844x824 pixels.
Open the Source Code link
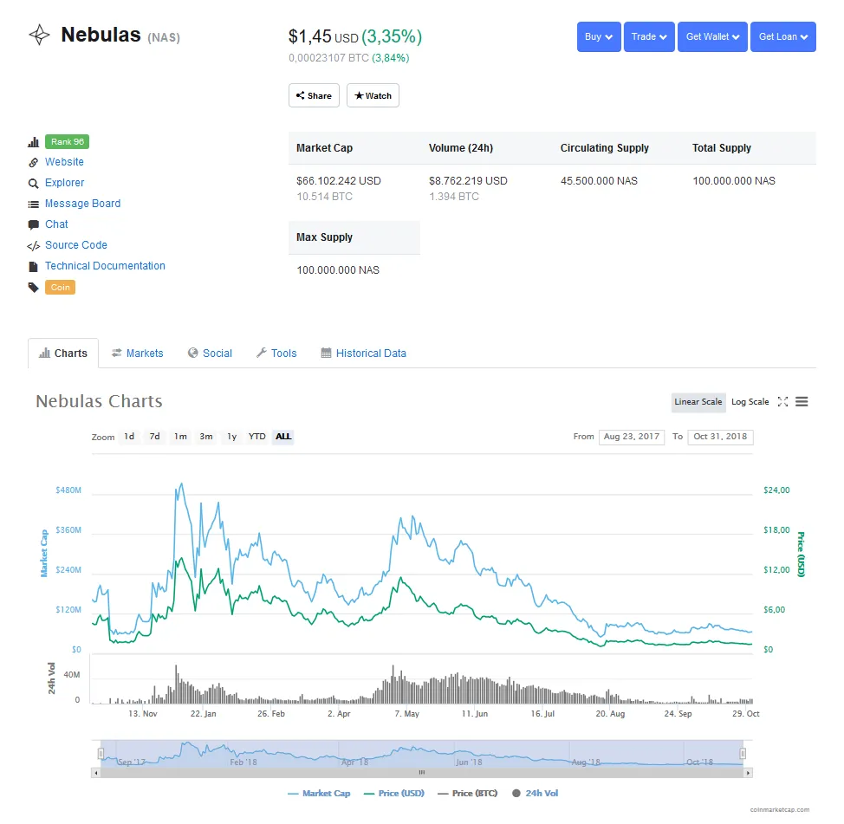point(76,245)
